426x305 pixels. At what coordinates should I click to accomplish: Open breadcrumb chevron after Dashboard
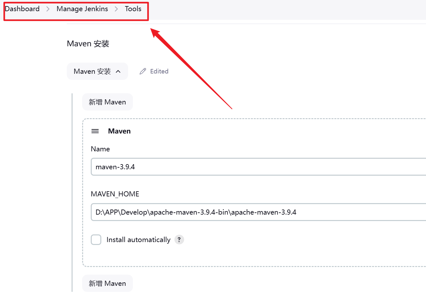coord(48,9)
